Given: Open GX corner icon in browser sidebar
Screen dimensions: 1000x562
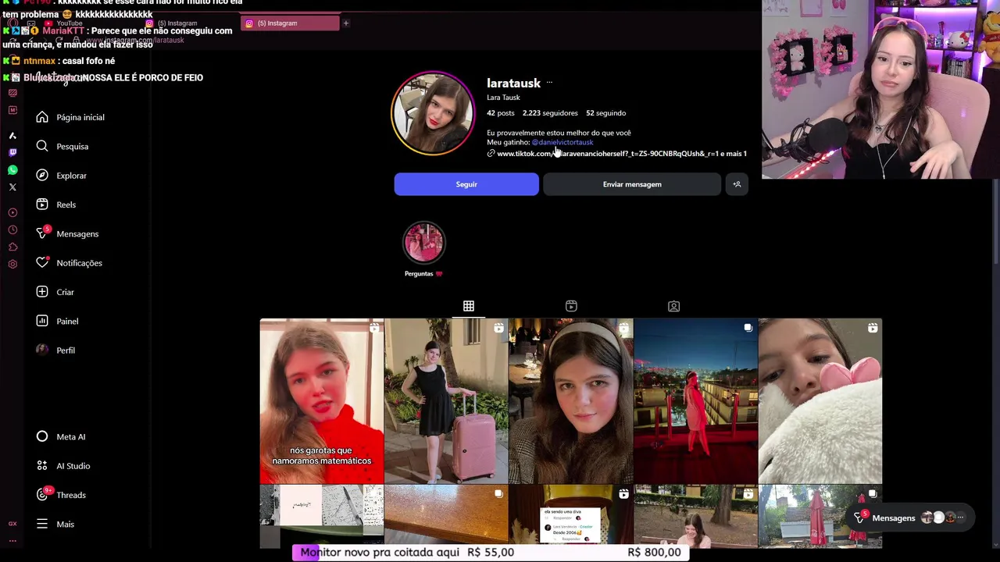Looking at the screenshot, I should pos(12,524).
